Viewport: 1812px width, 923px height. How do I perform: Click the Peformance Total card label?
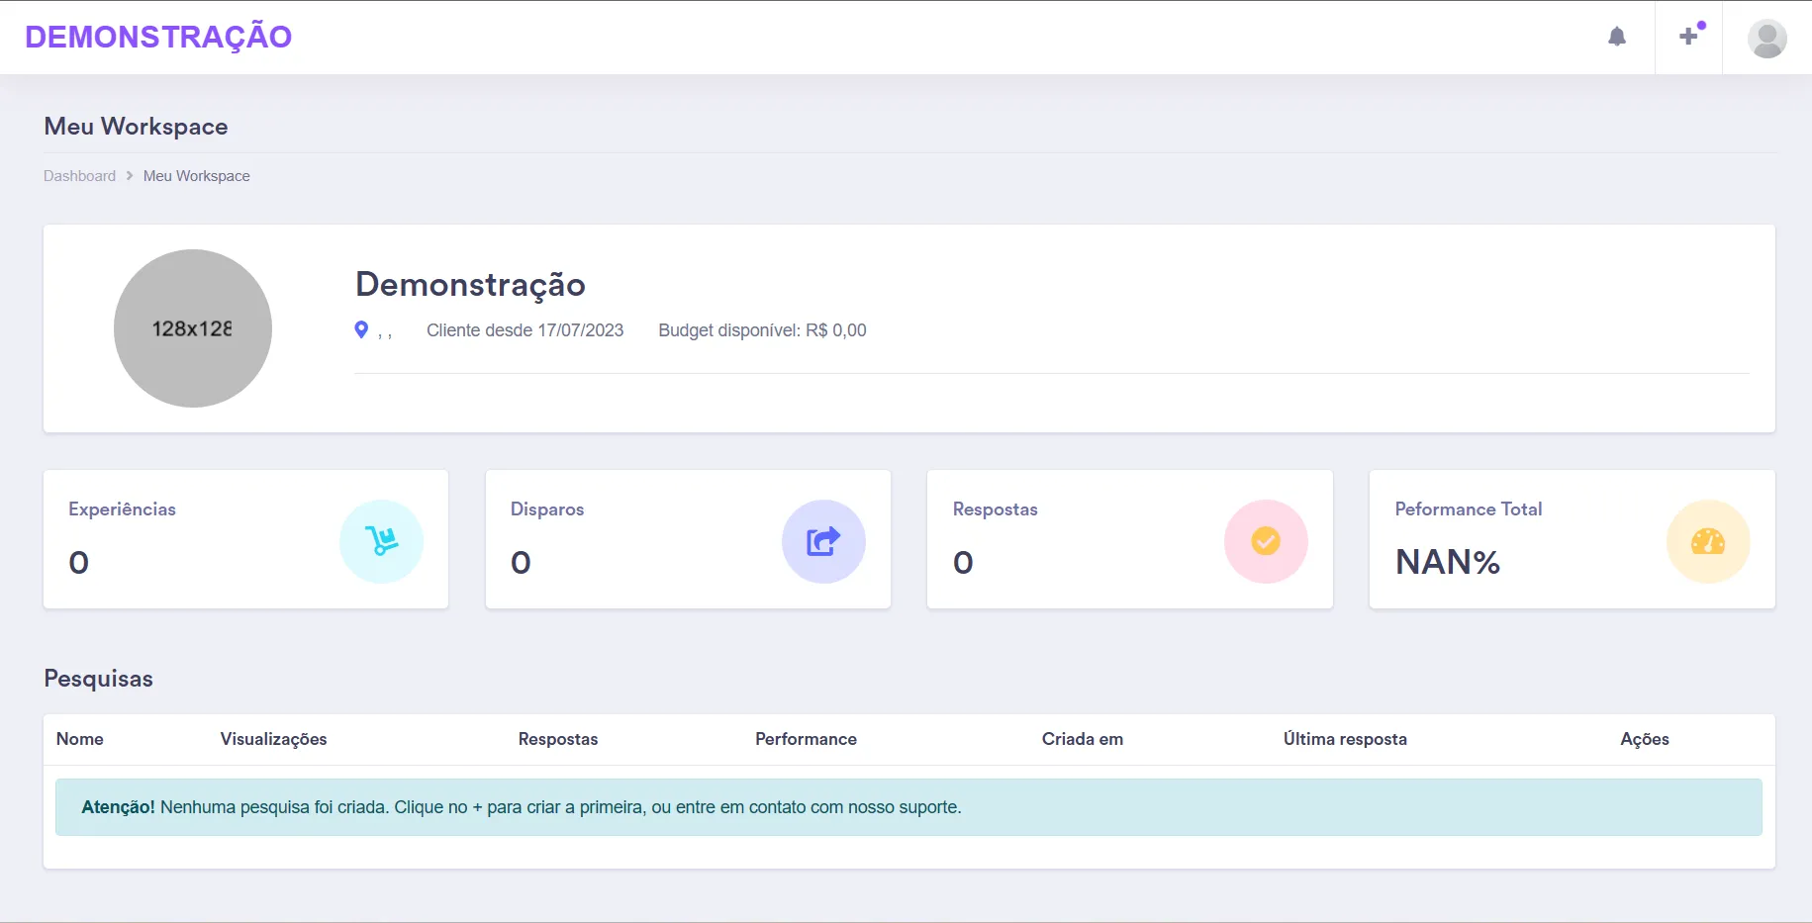[1469, 509]
